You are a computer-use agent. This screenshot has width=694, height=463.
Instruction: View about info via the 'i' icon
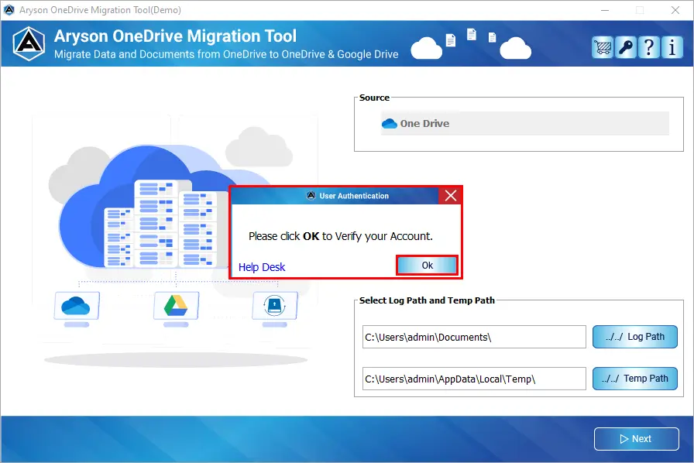pos(672,47)
